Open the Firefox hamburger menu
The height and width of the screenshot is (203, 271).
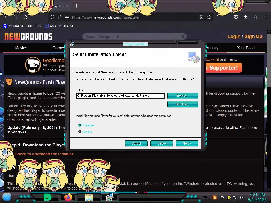(265, 17)
